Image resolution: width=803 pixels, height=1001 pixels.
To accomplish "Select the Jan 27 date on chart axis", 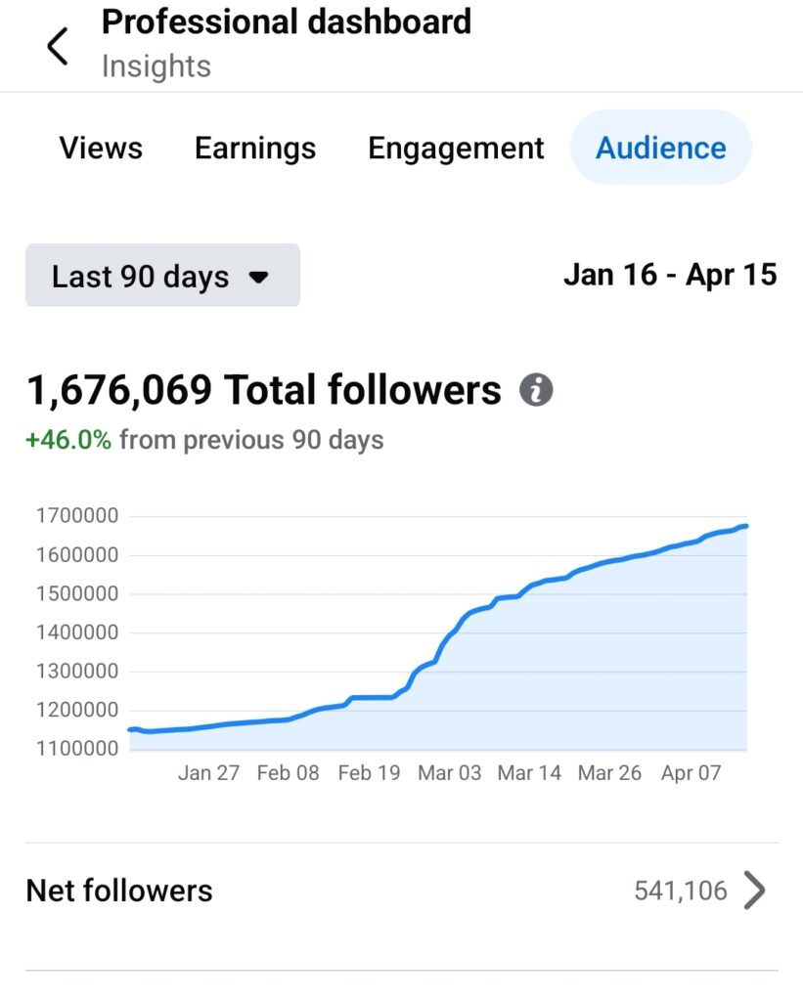I will point(208,772).
